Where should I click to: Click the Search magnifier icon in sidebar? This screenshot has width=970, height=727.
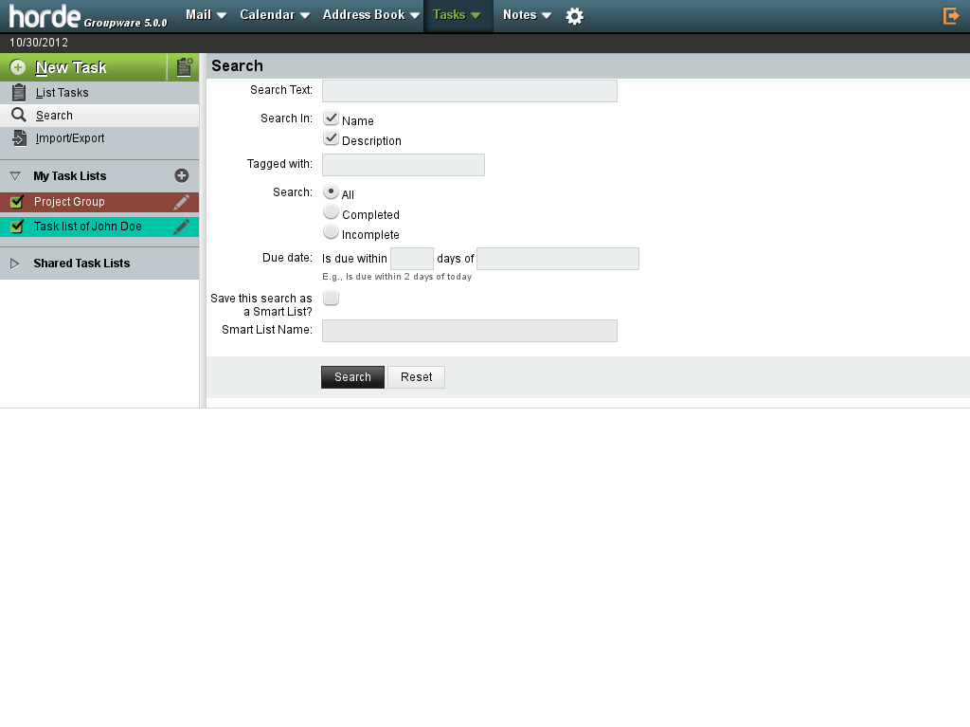click(x=19, y=116)
